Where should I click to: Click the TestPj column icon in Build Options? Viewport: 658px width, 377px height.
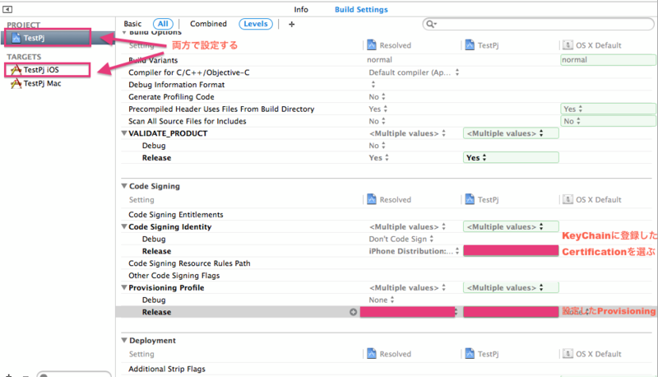470,44
